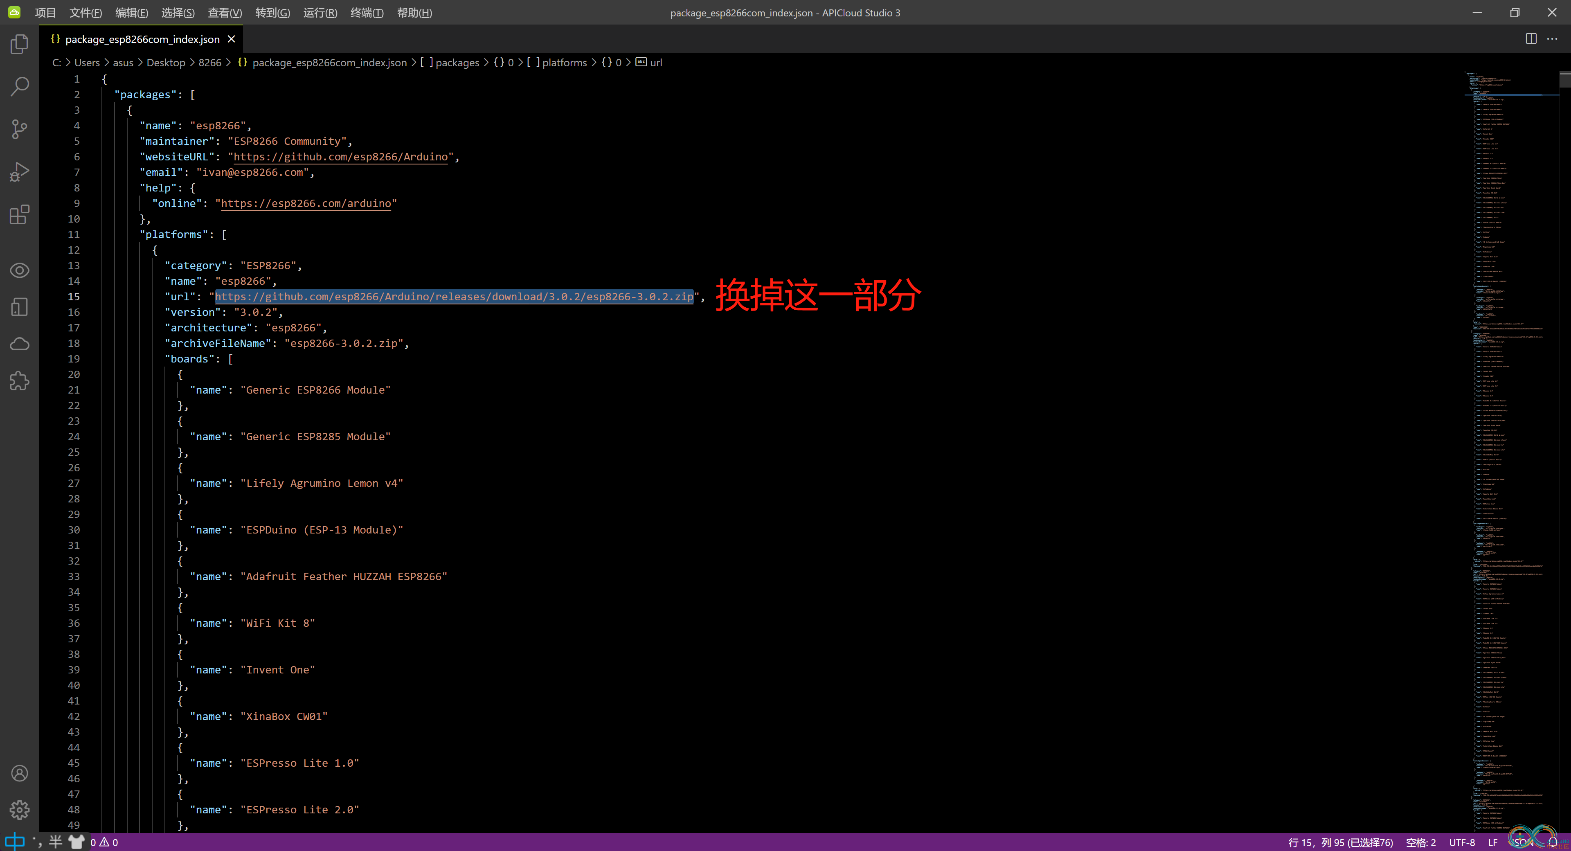1571x851 pixels.
Task: Open the 项目 menu
Action: click(45, 13)
